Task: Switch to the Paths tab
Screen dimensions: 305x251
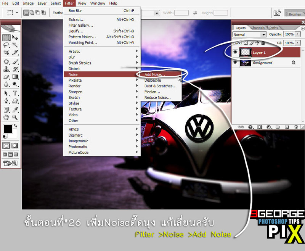Action: (x=273, y=28)
